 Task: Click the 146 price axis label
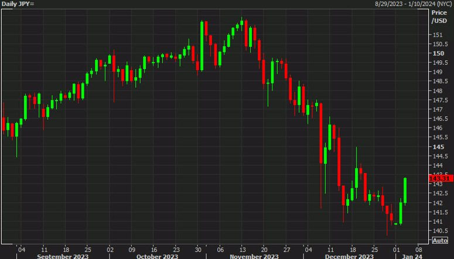[438, 128]
